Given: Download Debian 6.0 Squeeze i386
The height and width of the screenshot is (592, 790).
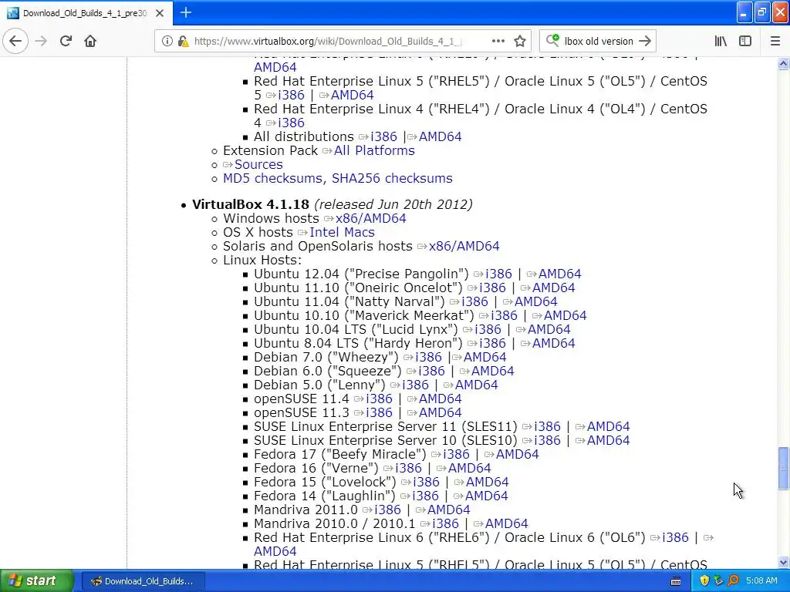Looking at the screenshot, I should pos(432,371).
